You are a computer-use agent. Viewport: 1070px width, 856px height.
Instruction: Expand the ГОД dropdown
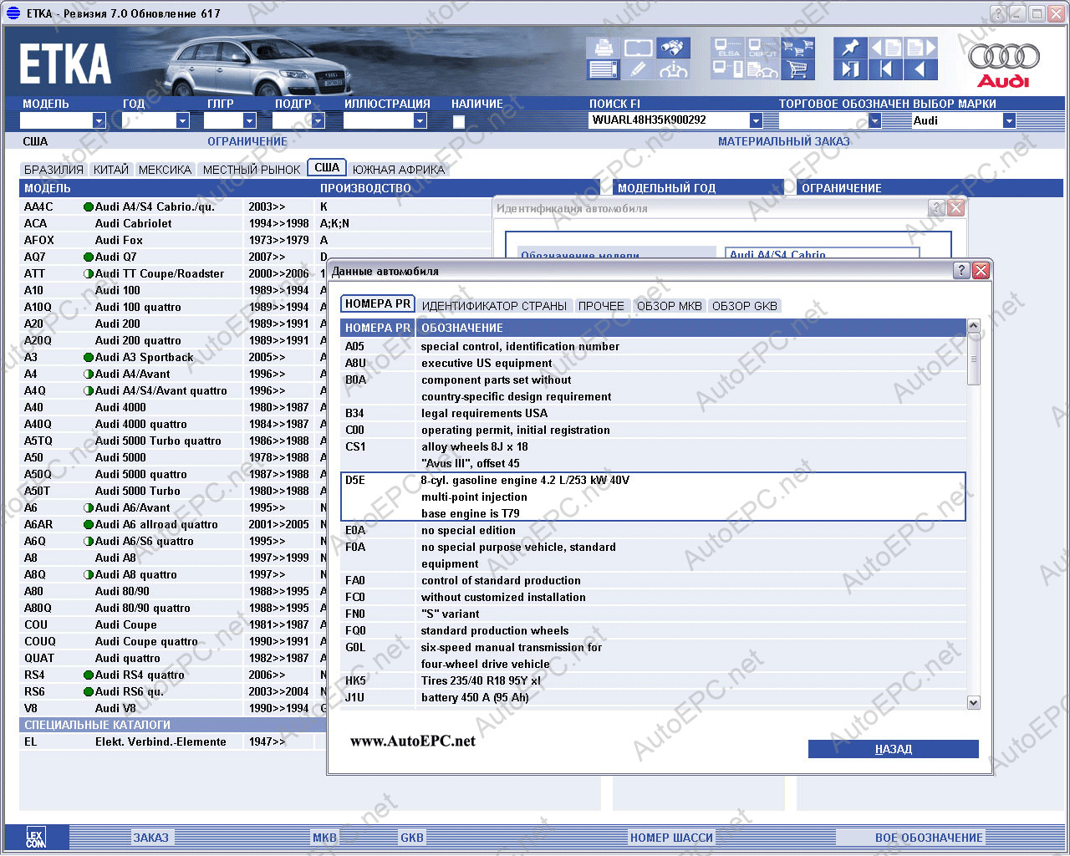pos(182,120)
